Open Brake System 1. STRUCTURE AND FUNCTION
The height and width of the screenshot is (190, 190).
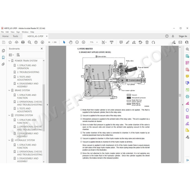pyautogui.click(x=27, y=96)
